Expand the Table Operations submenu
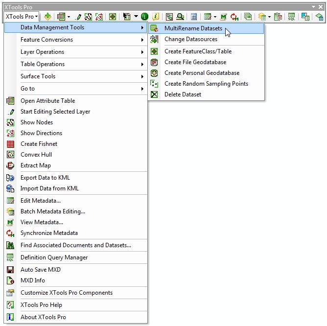Screen dimensions: 327x326 pyautogui.click(x=76, y=64)
